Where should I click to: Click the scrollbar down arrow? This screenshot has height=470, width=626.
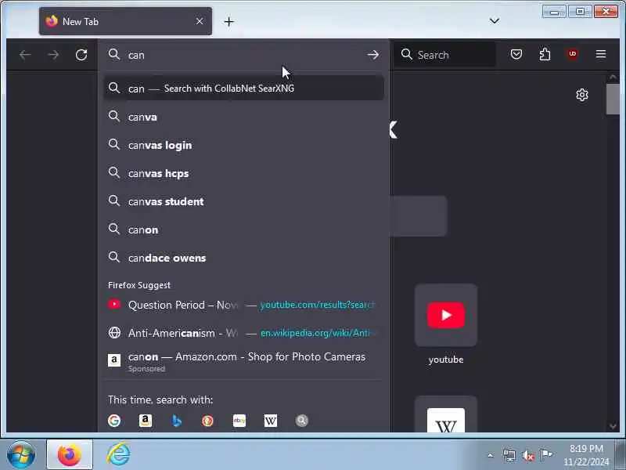point(613,426)
